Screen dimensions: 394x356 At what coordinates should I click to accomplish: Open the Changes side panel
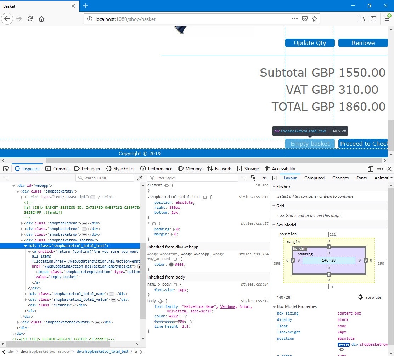tap(340, 178)
